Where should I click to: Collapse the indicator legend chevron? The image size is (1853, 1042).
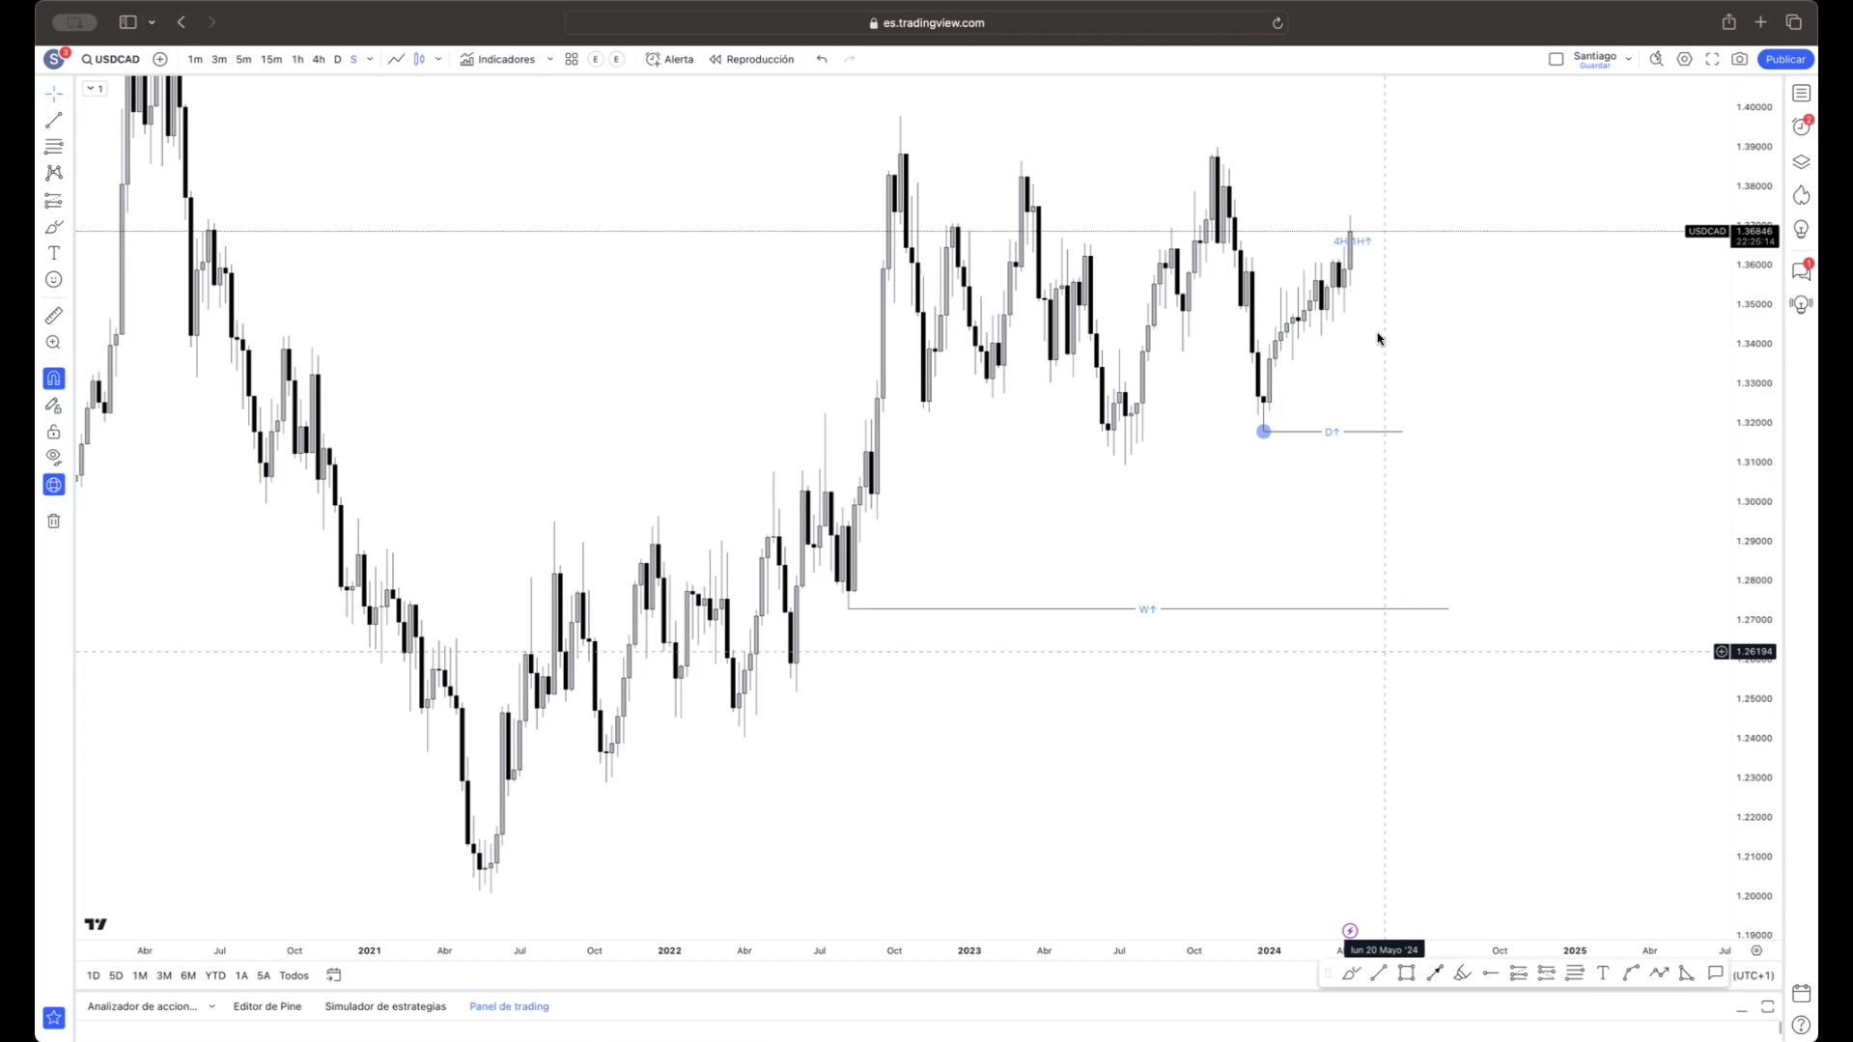(90, 89)
